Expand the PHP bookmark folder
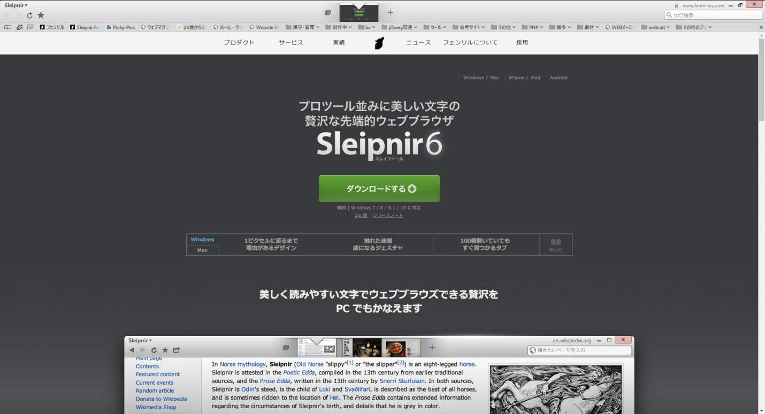 [532, 27]
